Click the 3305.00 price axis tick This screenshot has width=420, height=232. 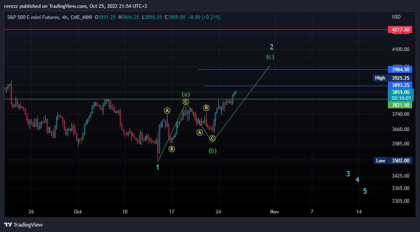point(400,201)
